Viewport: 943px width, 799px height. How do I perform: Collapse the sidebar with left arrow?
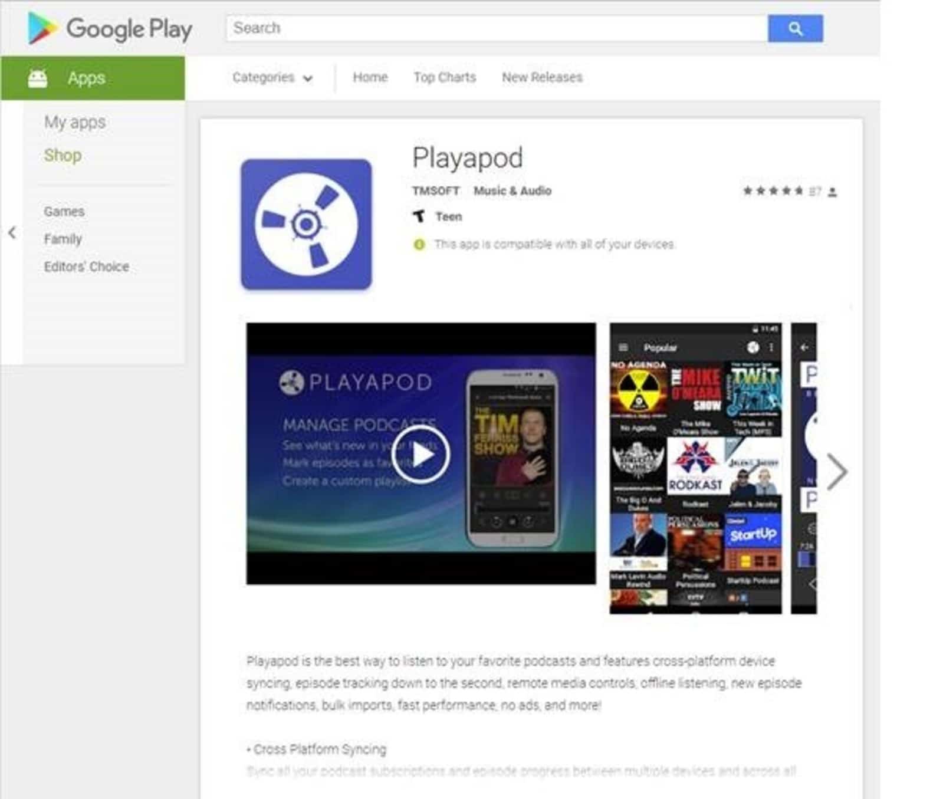coord(12,233)
